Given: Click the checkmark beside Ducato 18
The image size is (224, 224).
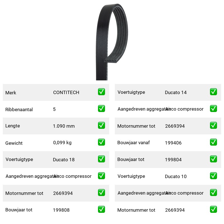Looking at the screenshot, I should [101, 159].
